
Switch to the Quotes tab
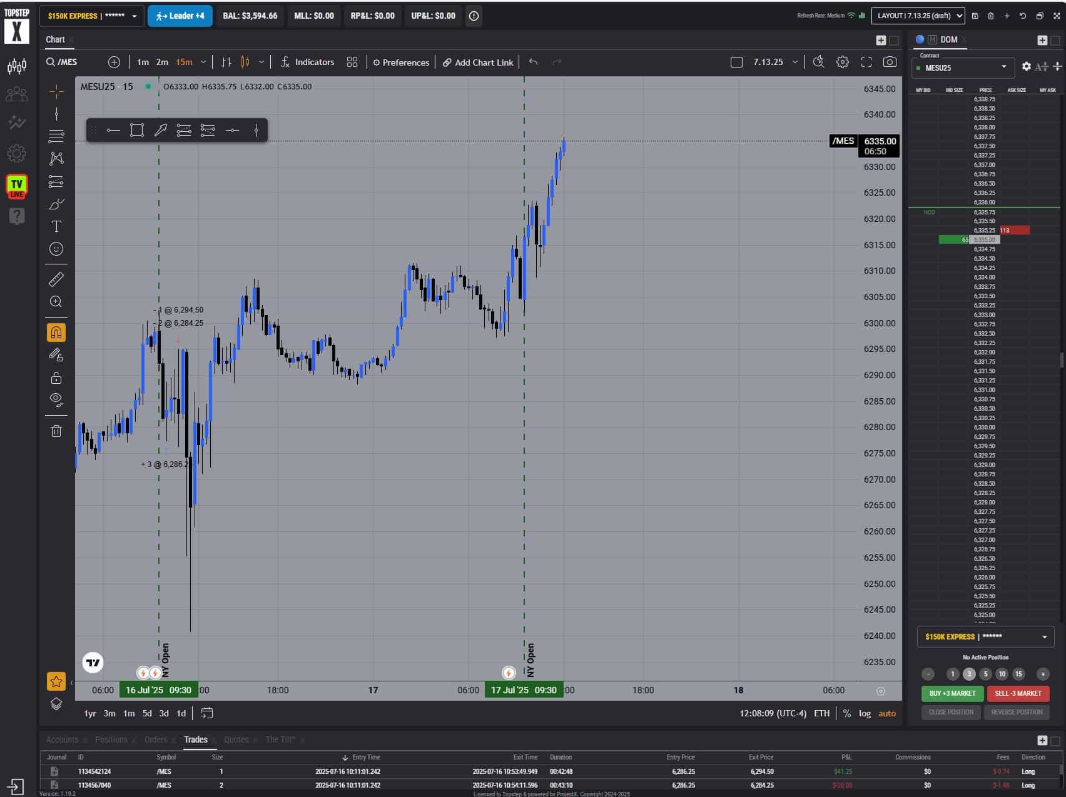click(x=236, y=739)
